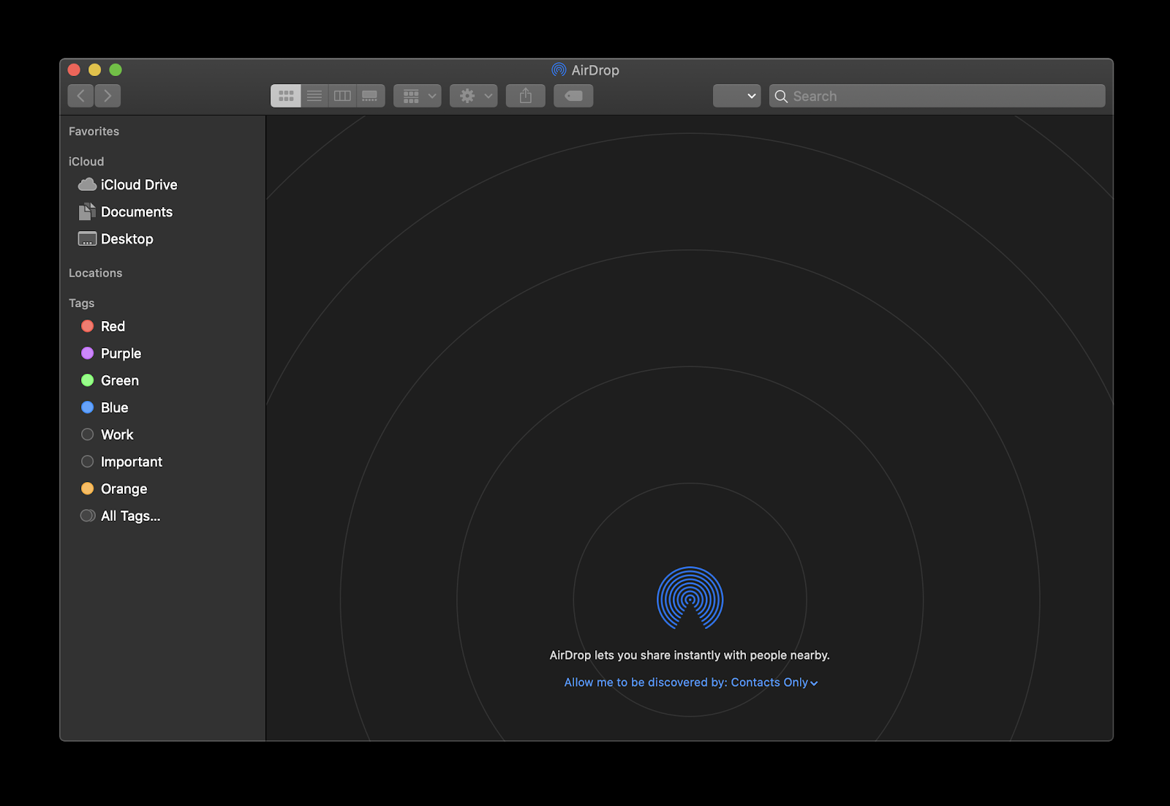Click the AirDrop window title text
Image resolution: width=1170 pixels, height=806 pixels.
tap(595, 70)
